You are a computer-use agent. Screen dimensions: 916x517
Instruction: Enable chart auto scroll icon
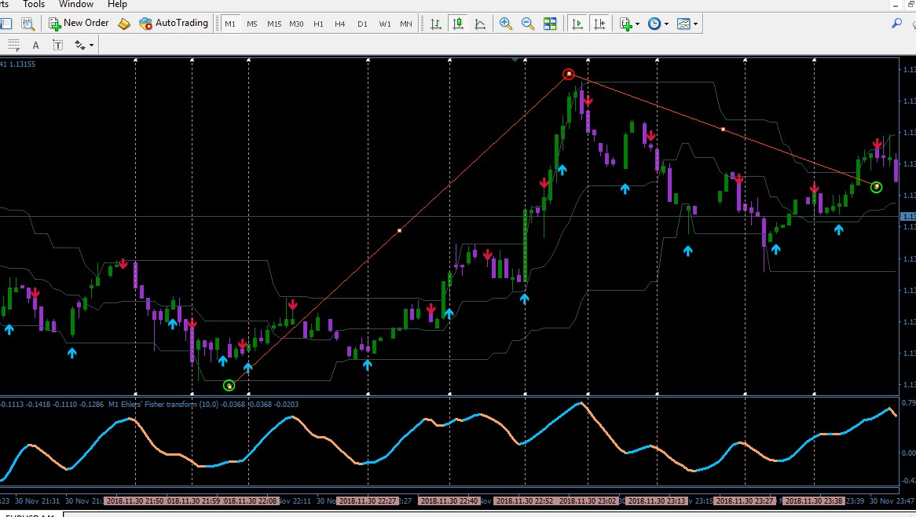(x=577, y=24)
